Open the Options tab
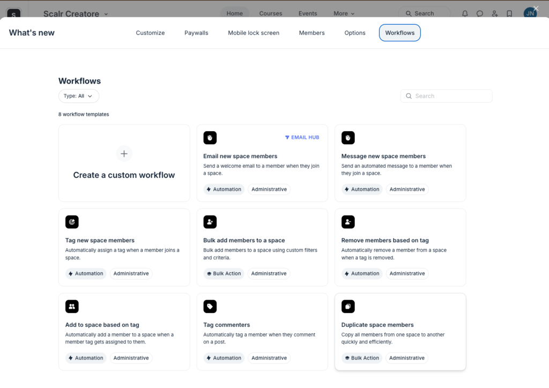The width and height of the screenshot is (549, 388). click(x=355, y=33)
